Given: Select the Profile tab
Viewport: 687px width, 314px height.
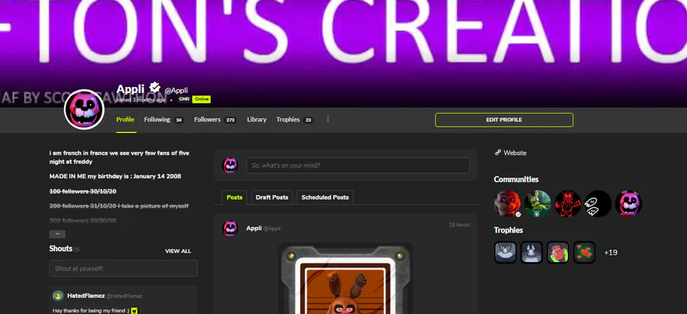Looking at the screenshot, I should 125,120.
